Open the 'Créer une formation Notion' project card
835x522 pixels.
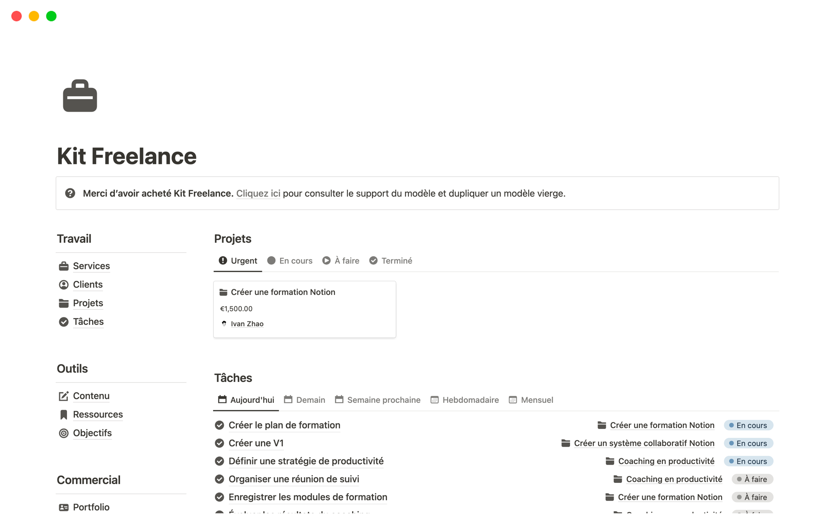click(283, 292)
